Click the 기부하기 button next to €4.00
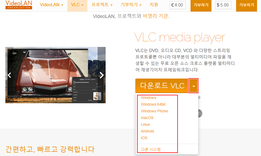Screen dimensions: 261x156 [x=201, y=5]
